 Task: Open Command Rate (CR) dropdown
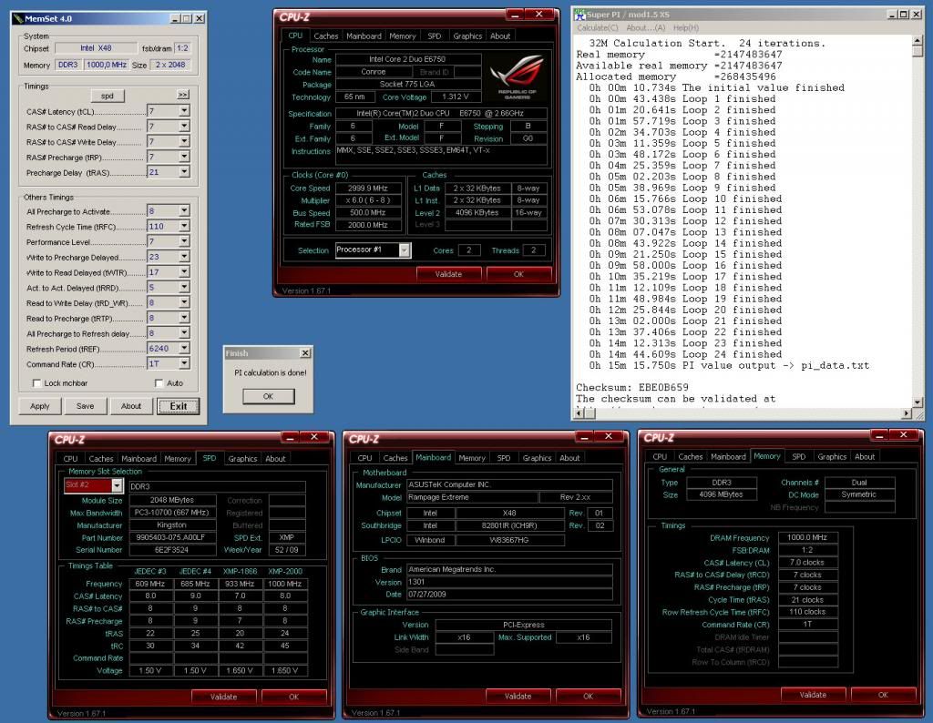(184, 363)
